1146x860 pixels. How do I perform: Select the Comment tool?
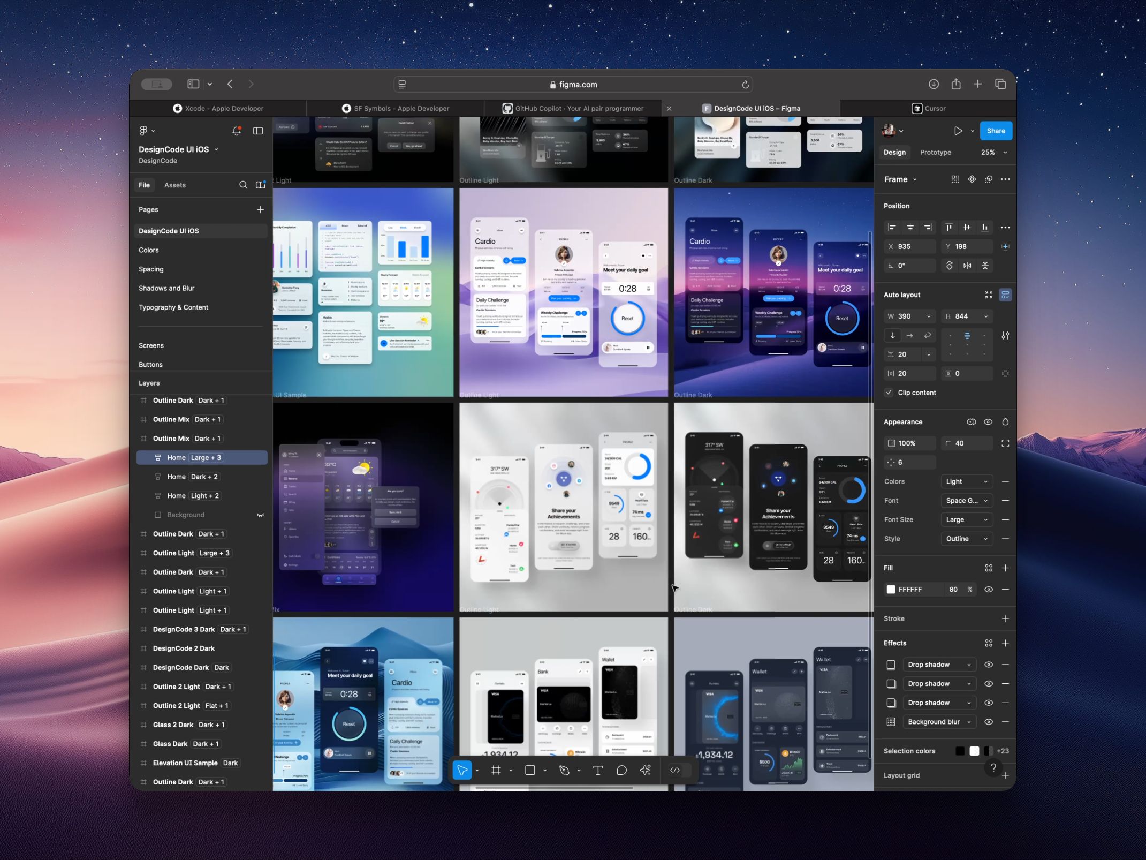tap(621, 770)
